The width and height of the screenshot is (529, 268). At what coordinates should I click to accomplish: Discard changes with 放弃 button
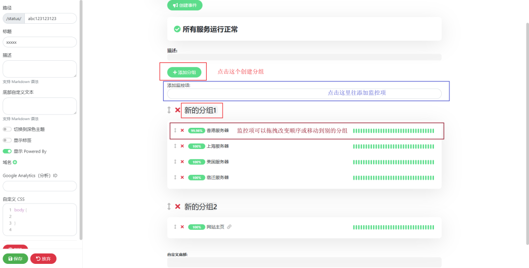[x=43, y=259]
